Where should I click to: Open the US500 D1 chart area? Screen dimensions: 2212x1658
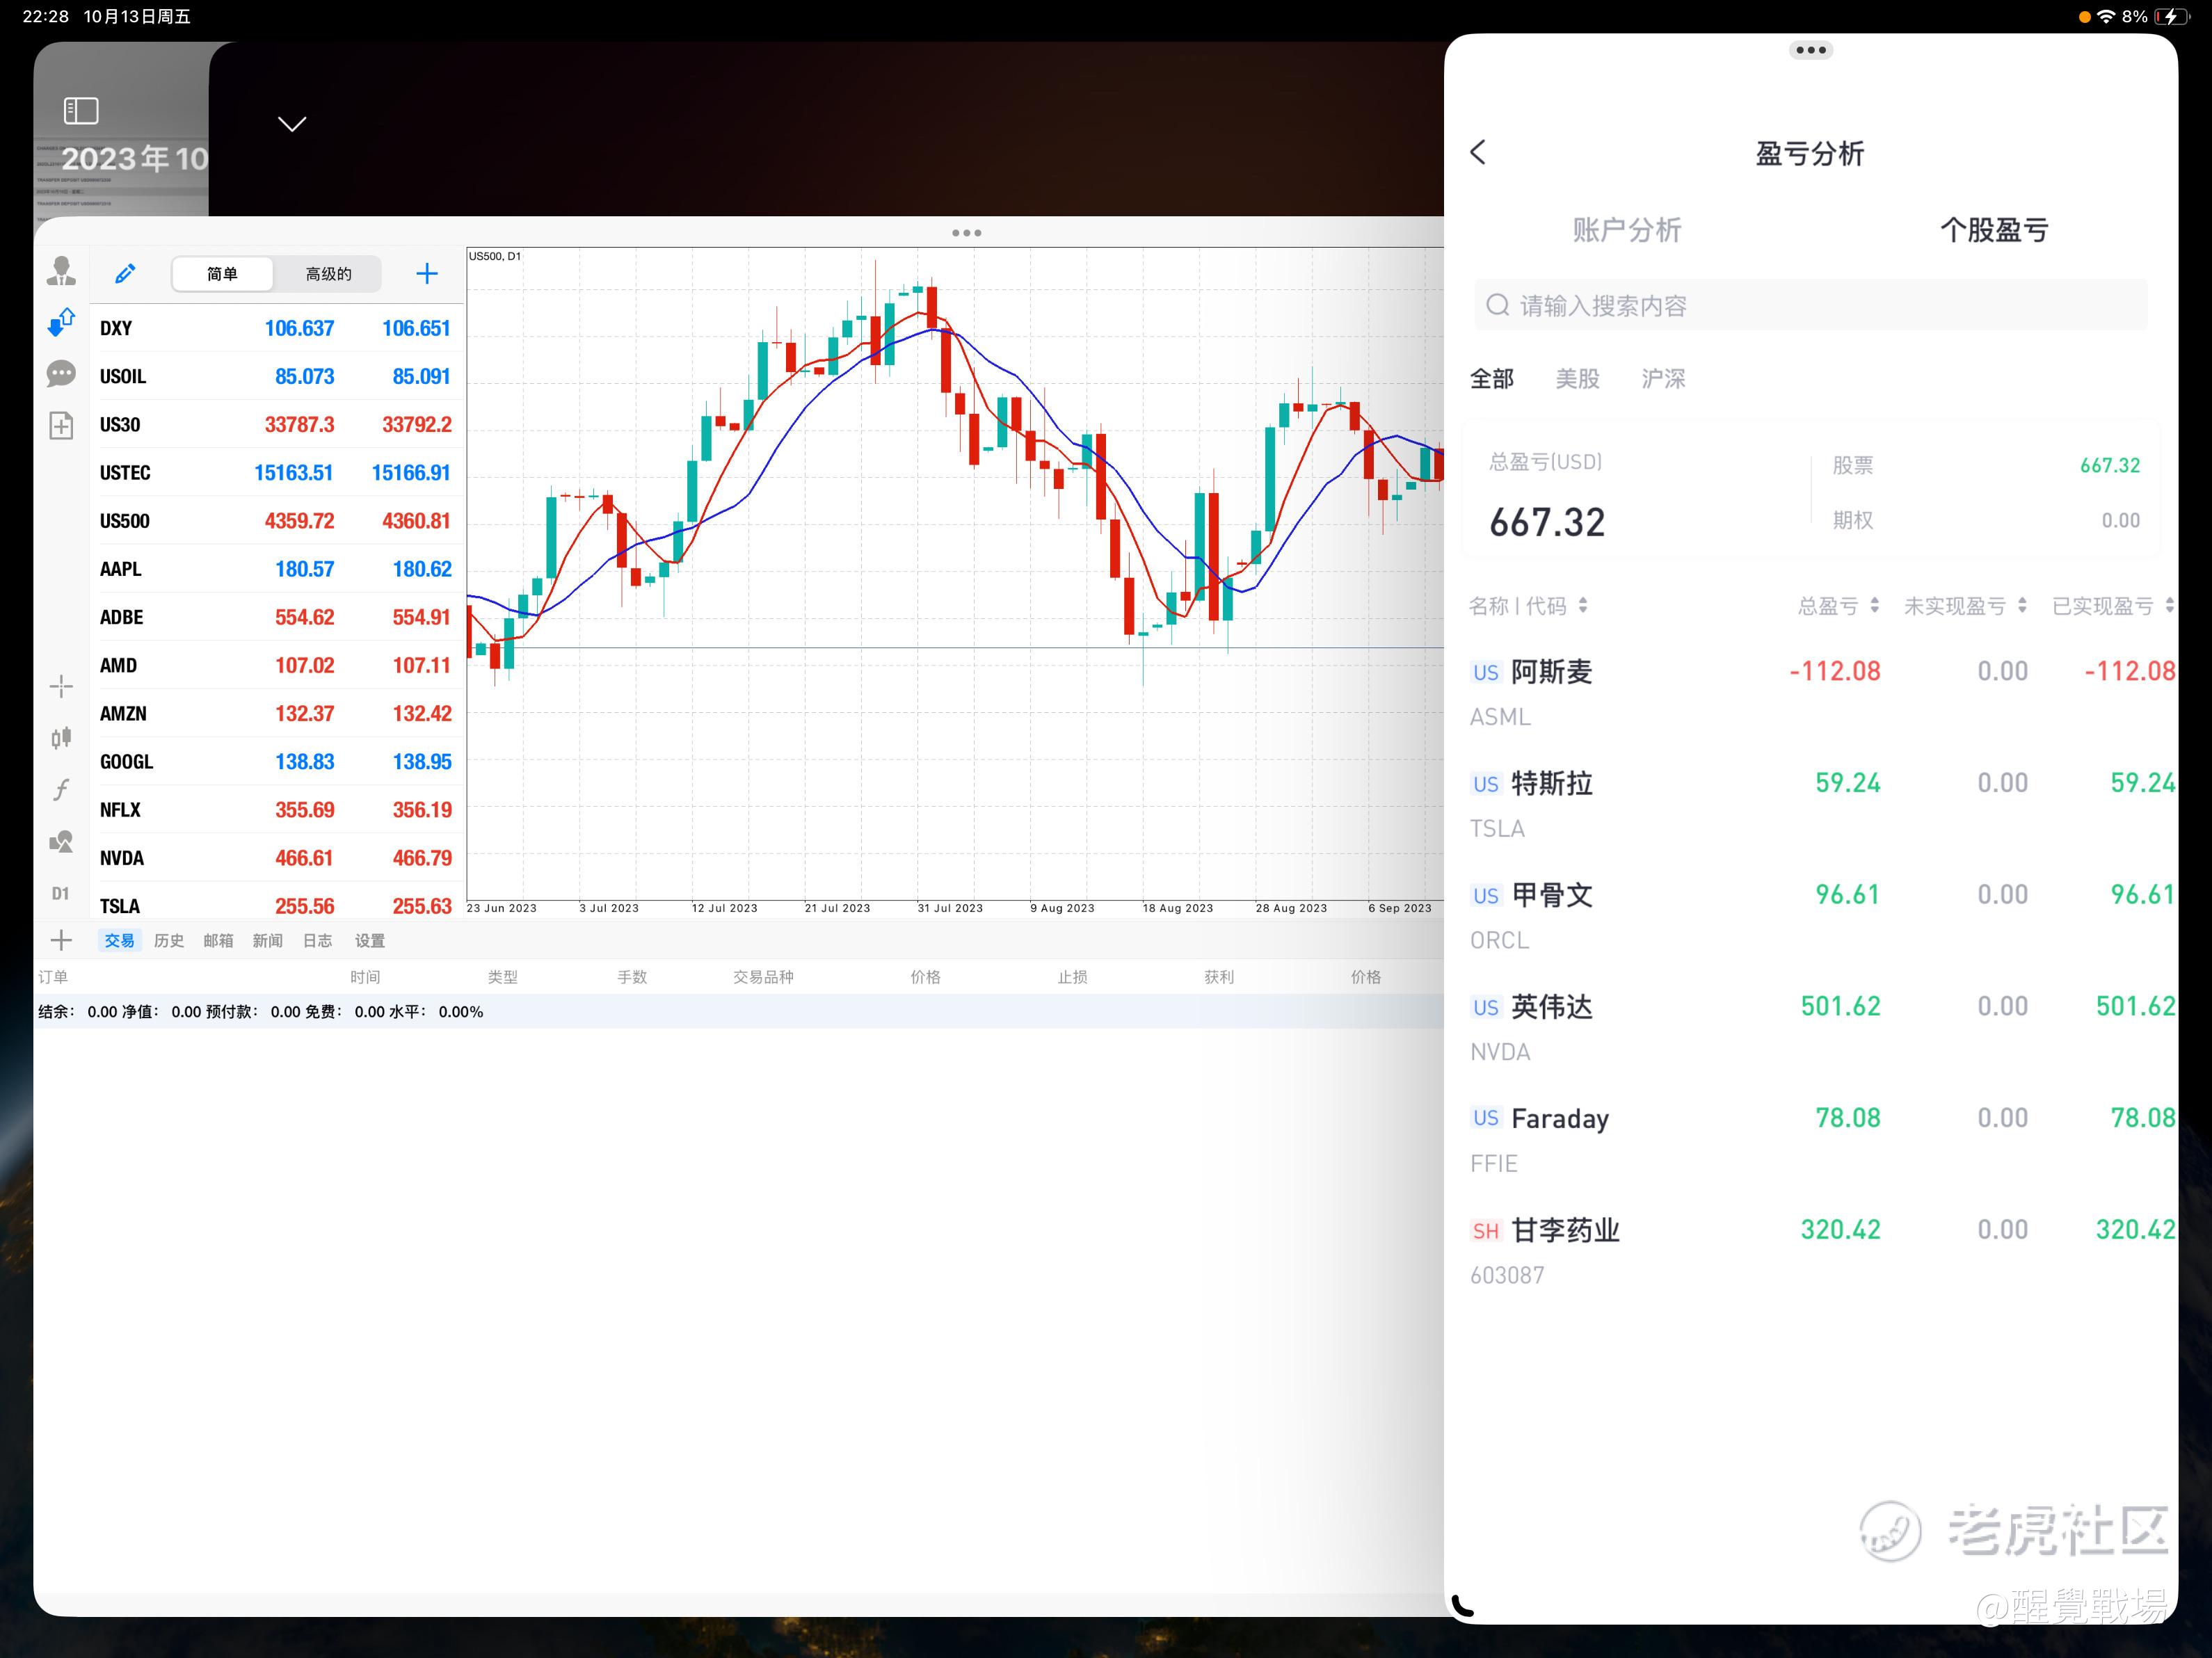tap(955, 573)
